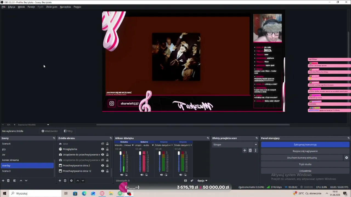This screenshot has height=197, width=351.
Task: Open the Narzędzia menu
Action: (65, 7)
